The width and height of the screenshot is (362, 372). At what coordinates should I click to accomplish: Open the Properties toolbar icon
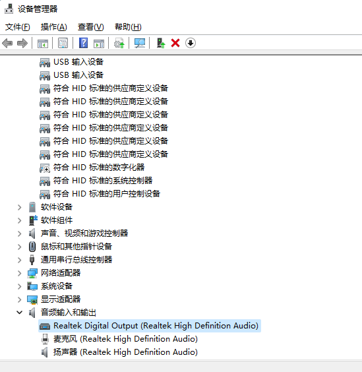tap(63, 43)
